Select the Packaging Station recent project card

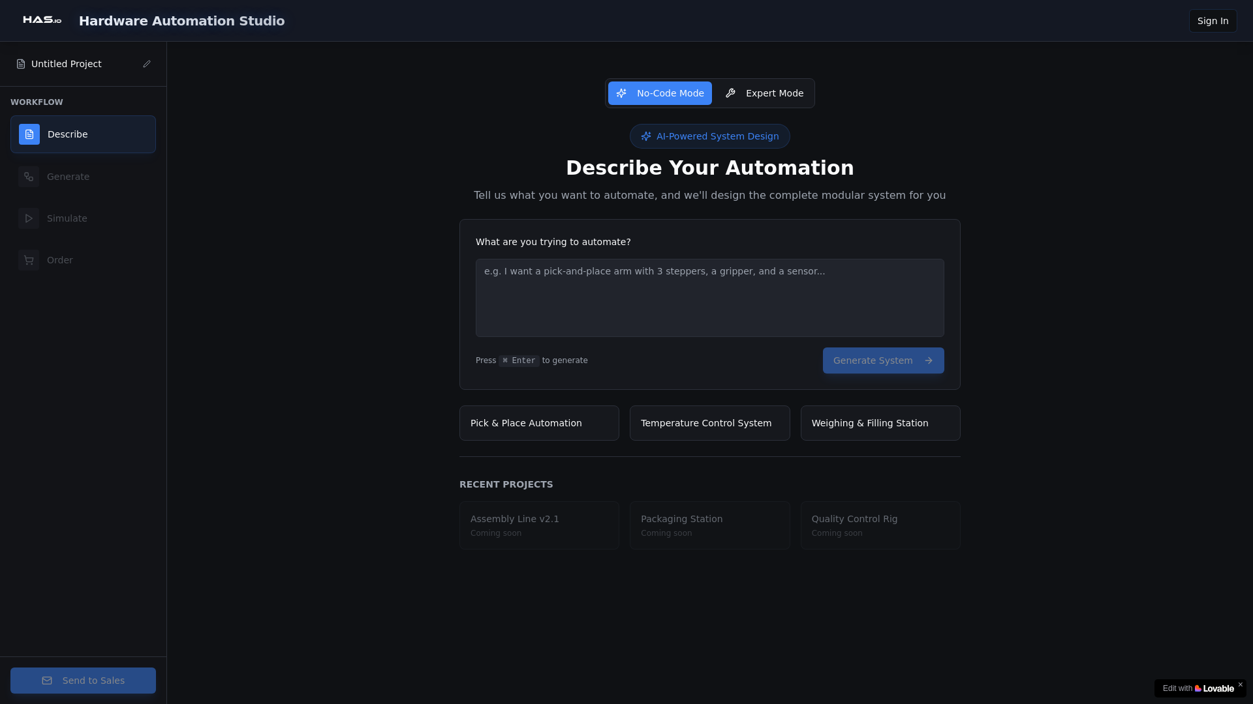tap(709, 525)
